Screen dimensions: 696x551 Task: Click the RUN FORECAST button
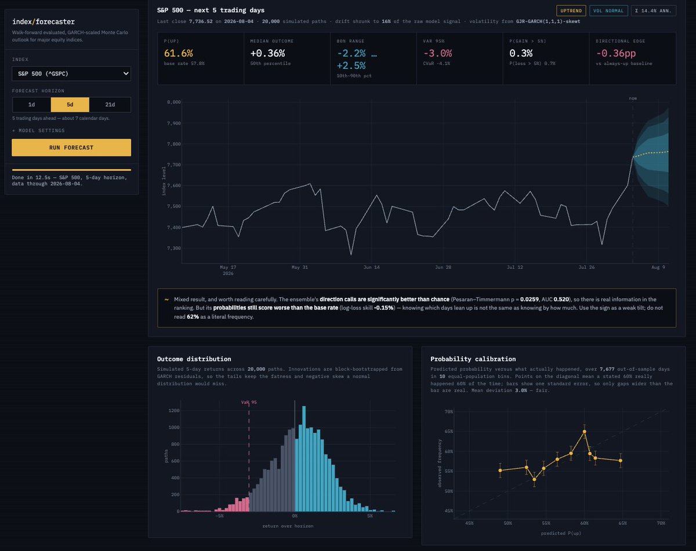(71, 147)
